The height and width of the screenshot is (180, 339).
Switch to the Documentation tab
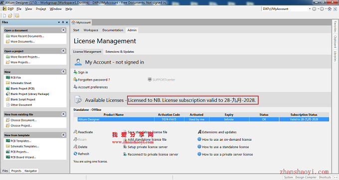tap(113, 30)
